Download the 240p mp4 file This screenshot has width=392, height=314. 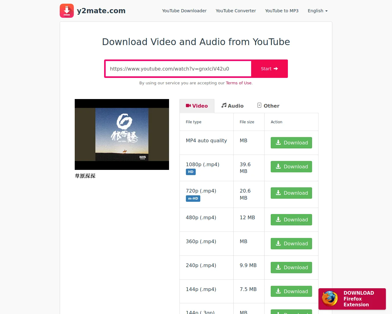(291, 267)
